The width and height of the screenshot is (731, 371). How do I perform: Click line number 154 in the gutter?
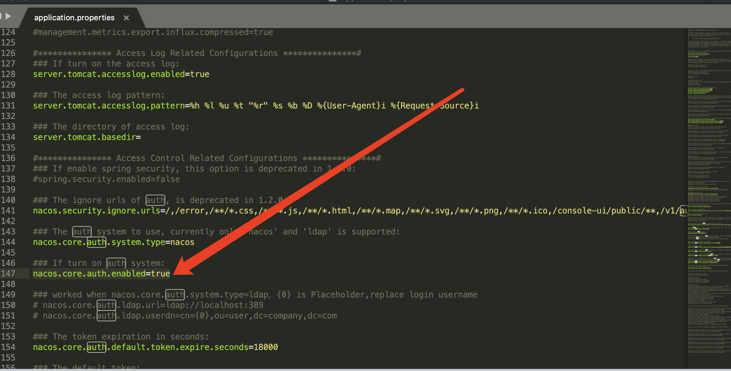coord(8,347)
